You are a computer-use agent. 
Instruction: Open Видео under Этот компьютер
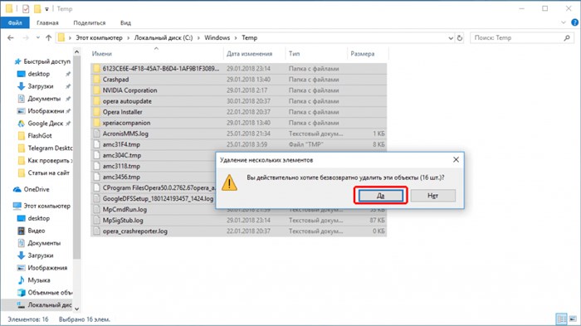(36, 231)
